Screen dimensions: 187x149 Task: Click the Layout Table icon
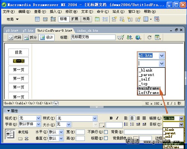97,19
